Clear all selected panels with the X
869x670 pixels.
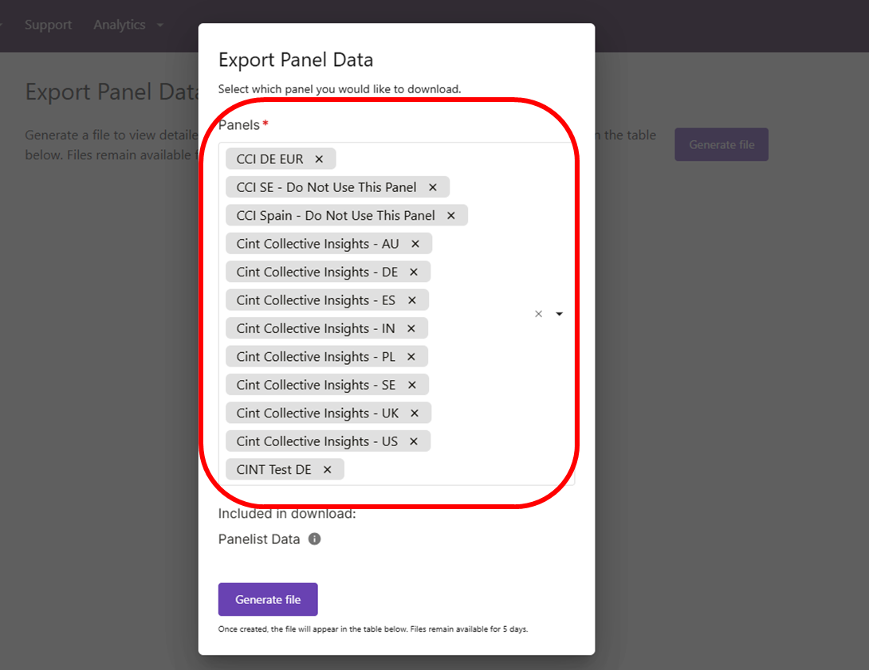538,314
